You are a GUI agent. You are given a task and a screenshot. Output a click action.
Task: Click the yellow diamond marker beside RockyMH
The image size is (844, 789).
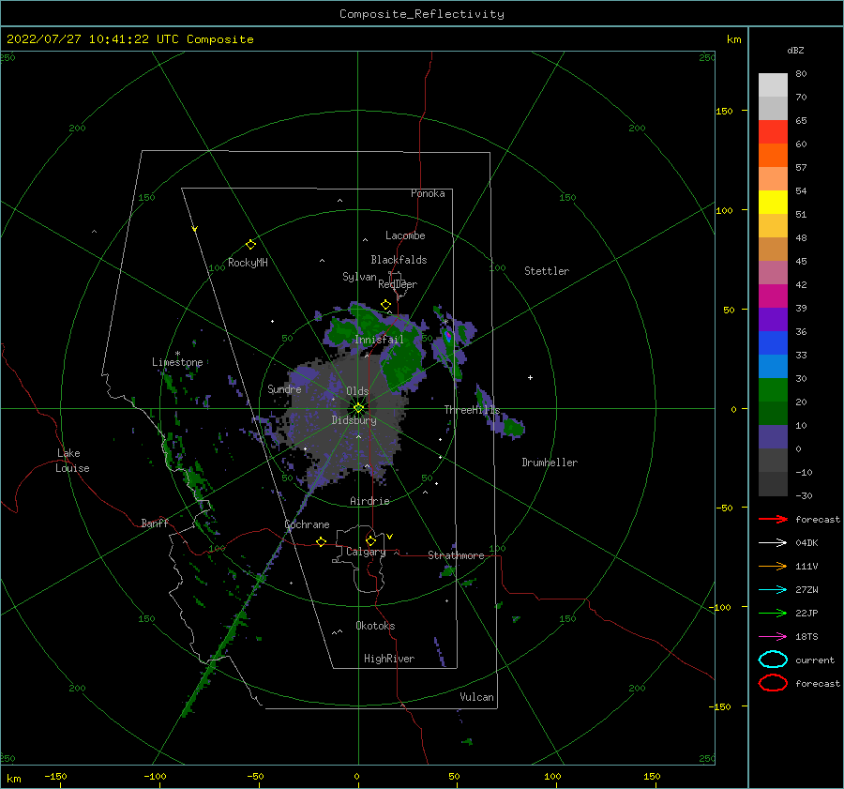tap(250, 245)
